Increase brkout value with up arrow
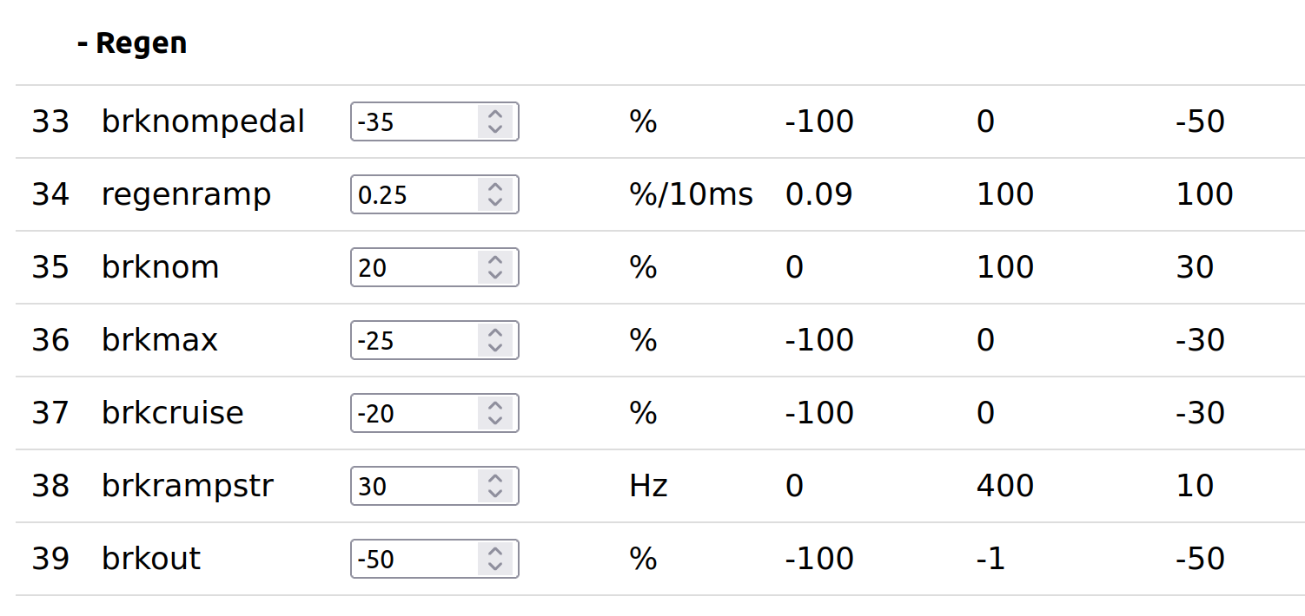 coord(495,552)
